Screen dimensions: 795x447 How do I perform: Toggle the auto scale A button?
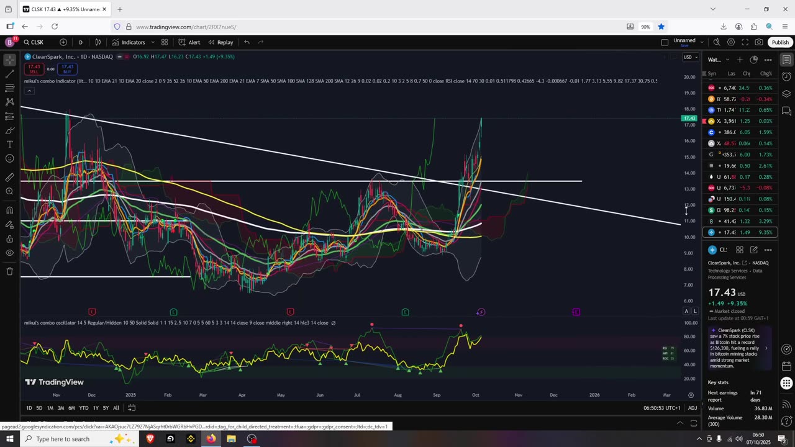(x=686, y=311)
